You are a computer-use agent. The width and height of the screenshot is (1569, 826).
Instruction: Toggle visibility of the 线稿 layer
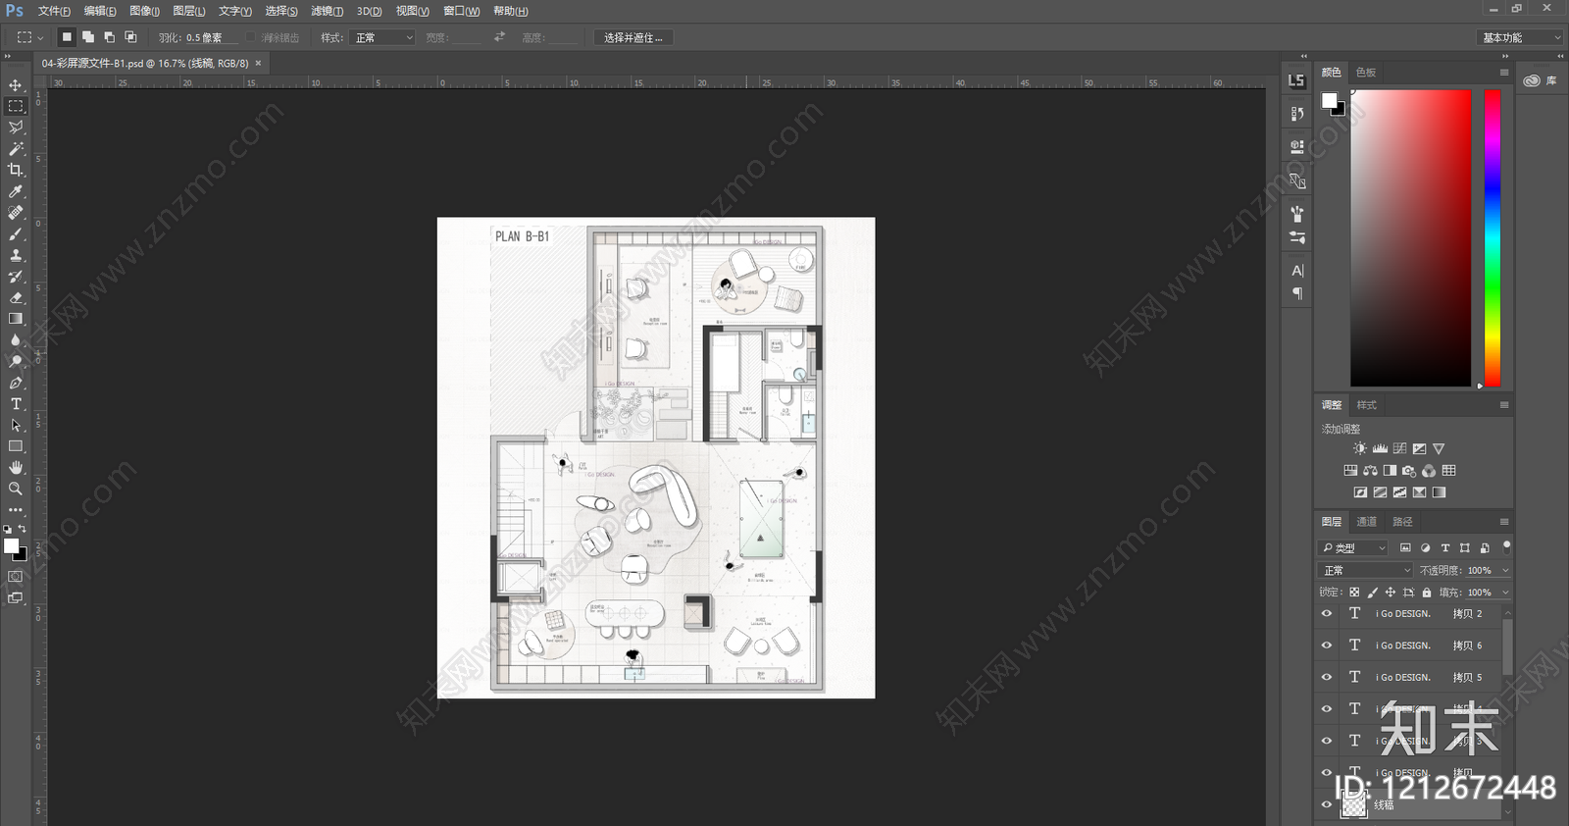click(1327, 804)
